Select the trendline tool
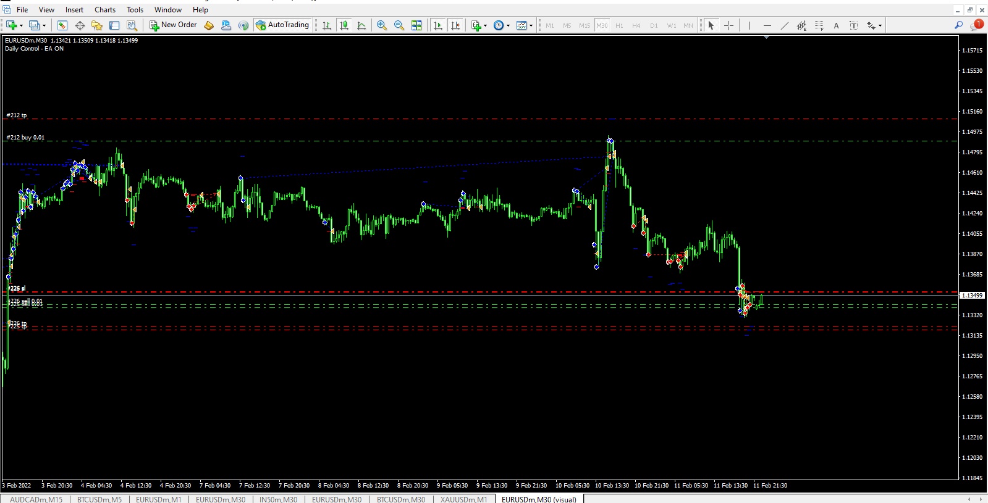This screenshot has height=503, width=988. tap(784, 25)
